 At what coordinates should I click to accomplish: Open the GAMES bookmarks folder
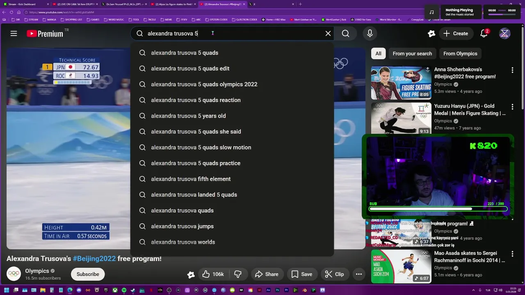93,19
